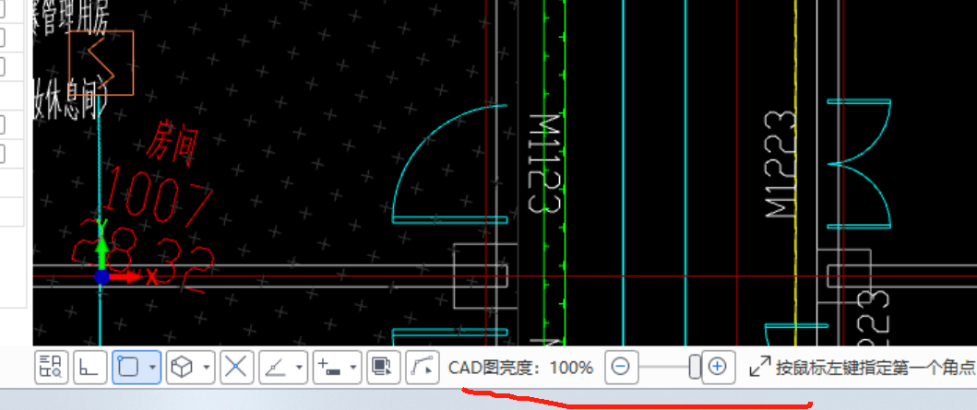Click the polyline path selection icon
The height and width of the screenshot is (410, 977).
click(x=422, y=367)
